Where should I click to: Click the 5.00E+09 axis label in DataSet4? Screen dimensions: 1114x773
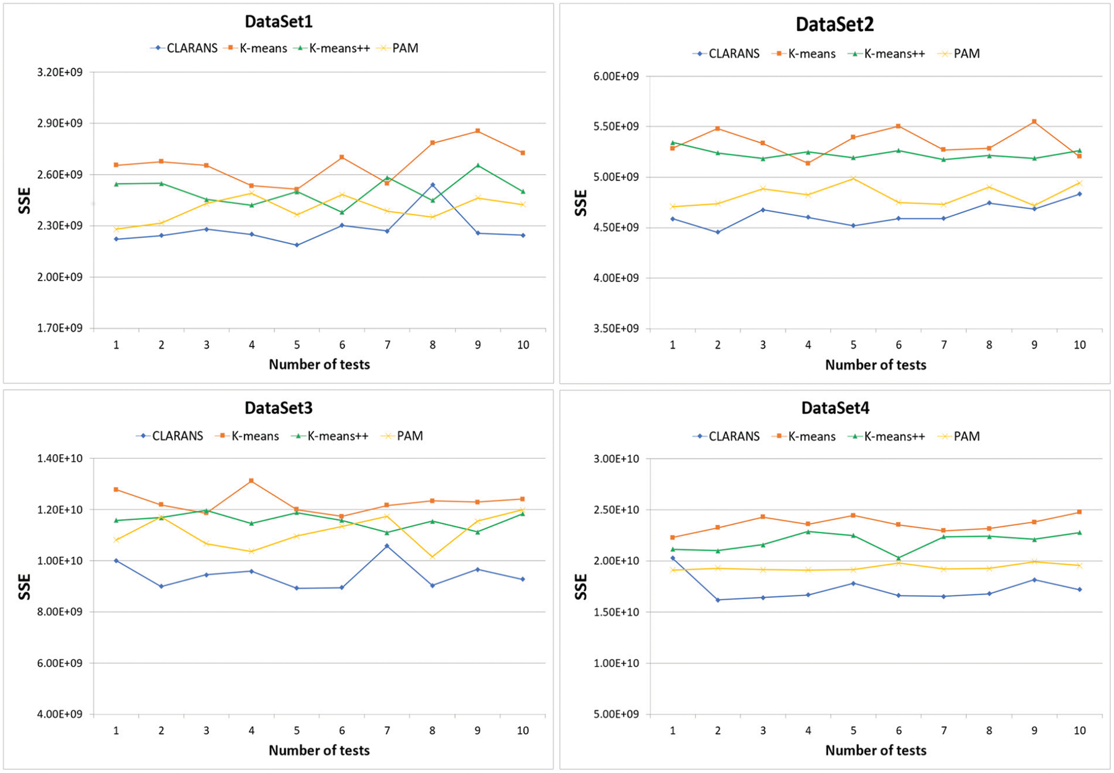coord(616,714)
